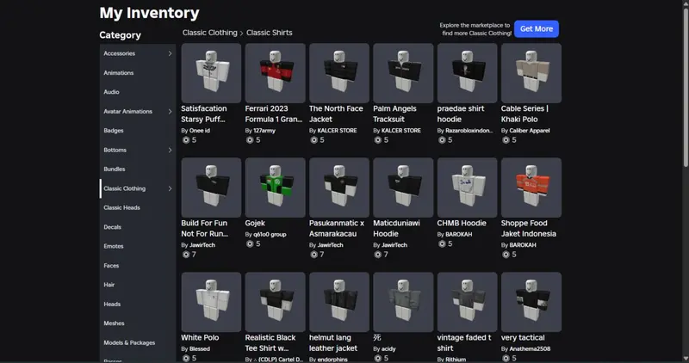Click the Robux icon under Maticduniawi Hoodie
Screen dimensions: 689x363
(x=377, y=255)
